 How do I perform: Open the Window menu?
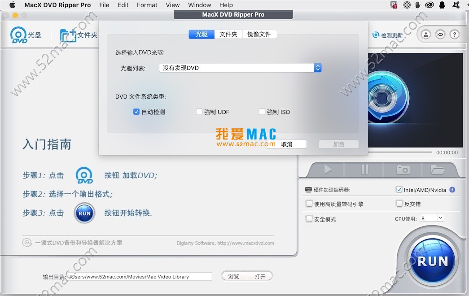click(x=200, y=5)
